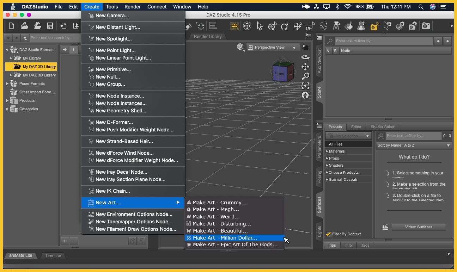
Task: Choose the Scale tool in the toolbar
Action: (x=310, y=26)
